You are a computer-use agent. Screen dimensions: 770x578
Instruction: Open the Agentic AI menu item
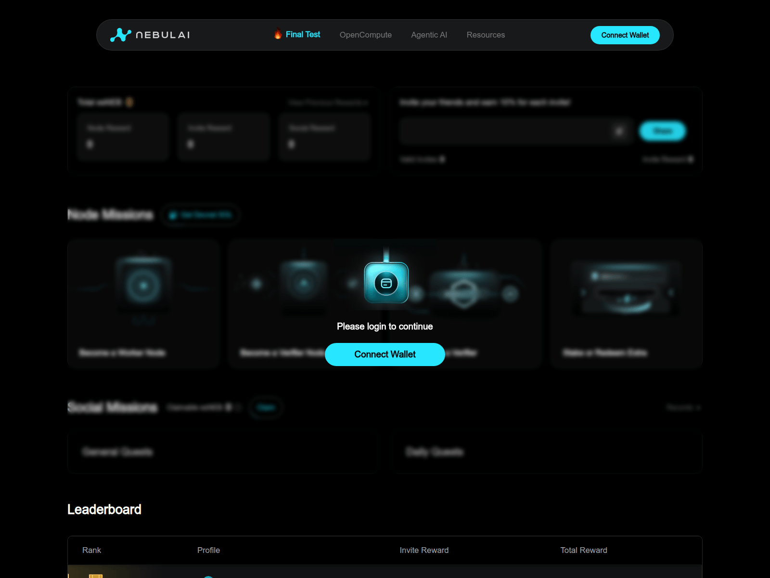429,35
